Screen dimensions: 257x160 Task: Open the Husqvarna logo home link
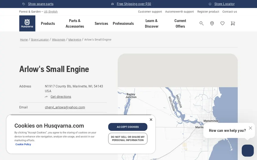27,23
